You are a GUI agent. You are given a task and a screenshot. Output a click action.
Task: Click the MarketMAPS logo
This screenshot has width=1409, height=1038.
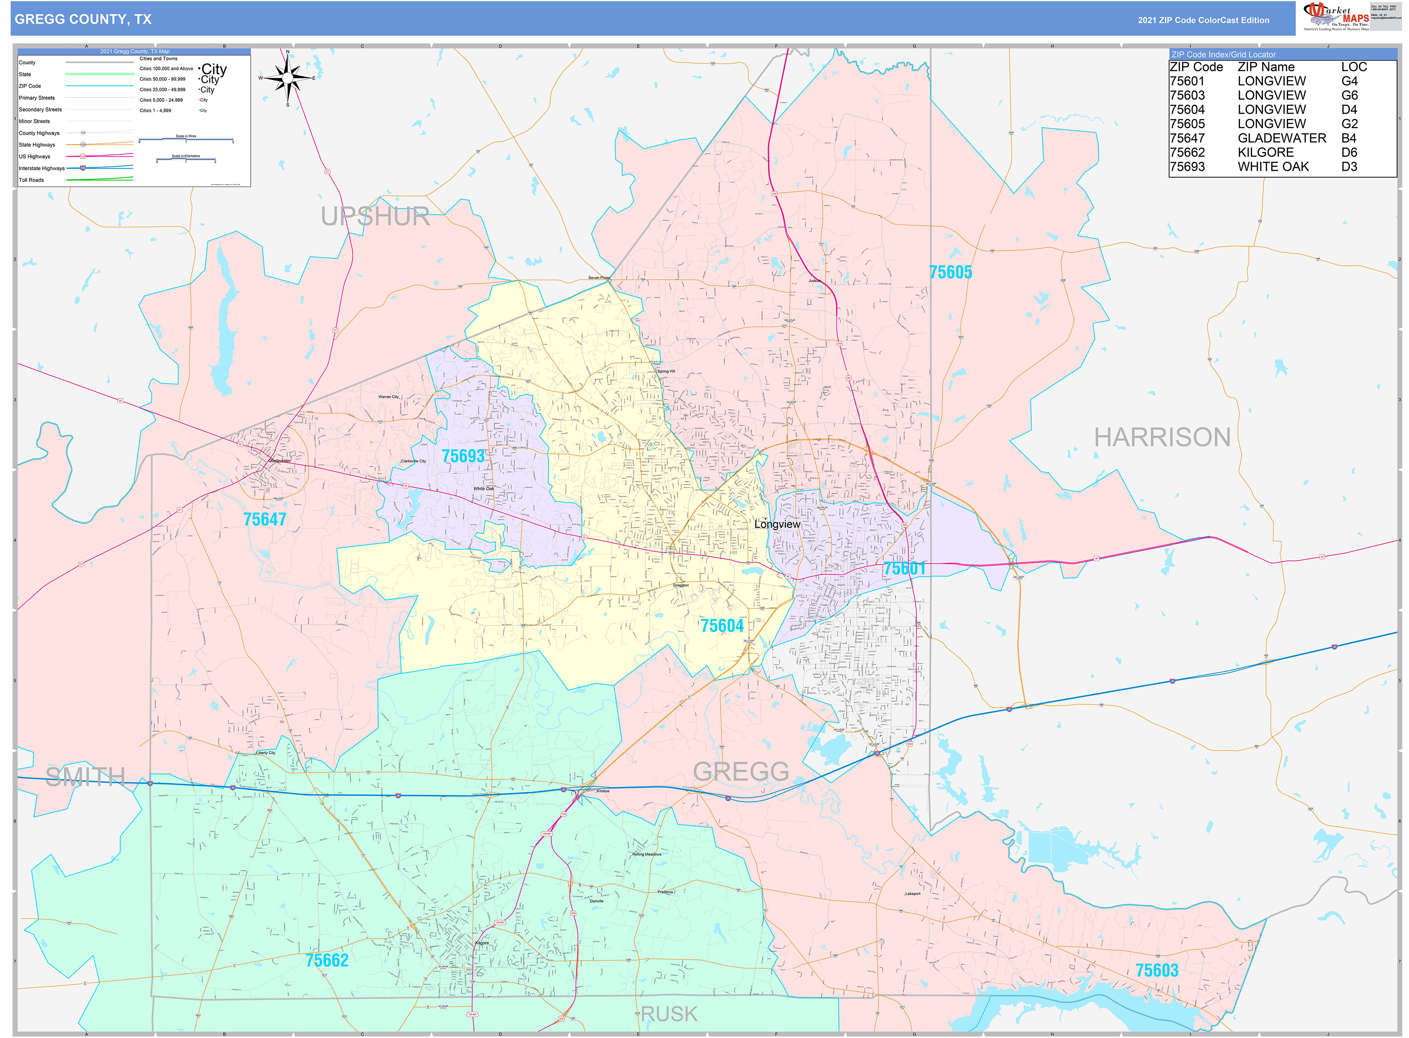click(x=1336, y=17)
